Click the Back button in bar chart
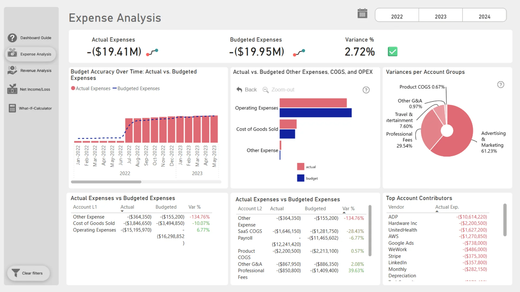 pos(246,89)
